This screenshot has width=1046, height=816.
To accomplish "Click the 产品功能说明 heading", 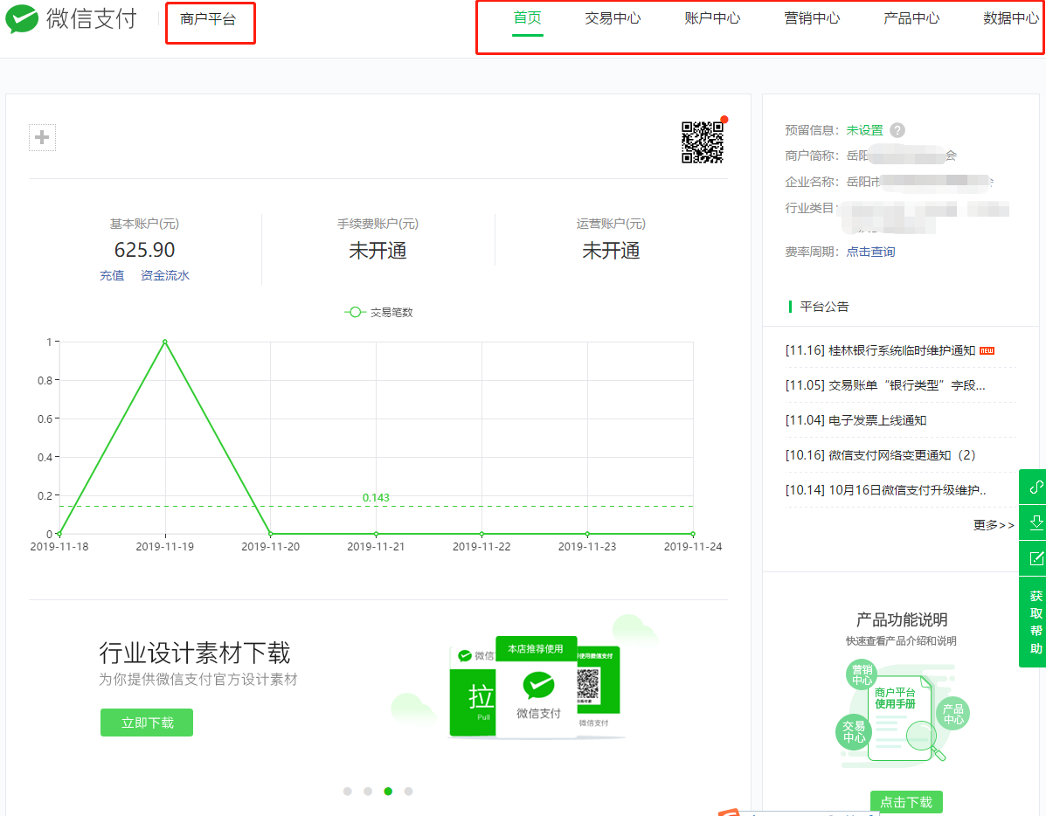I will tap(902, 619).
